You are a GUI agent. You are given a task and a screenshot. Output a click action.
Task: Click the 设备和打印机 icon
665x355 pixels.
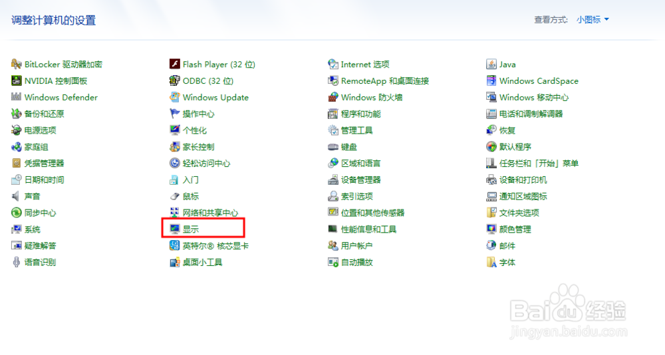[491, 180]
